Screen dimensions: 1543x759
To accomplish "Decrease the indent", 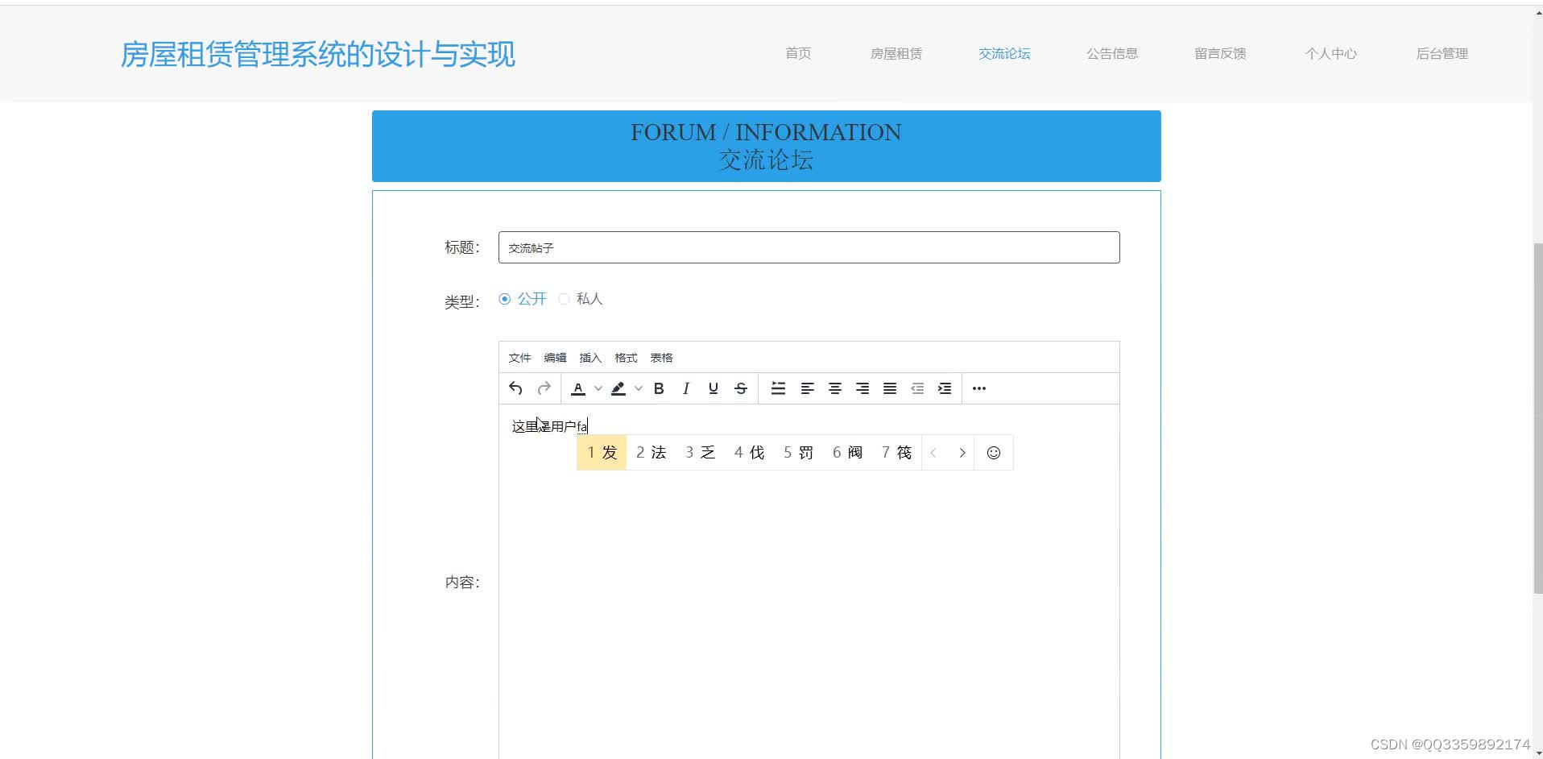I will [x=917, y=388].
